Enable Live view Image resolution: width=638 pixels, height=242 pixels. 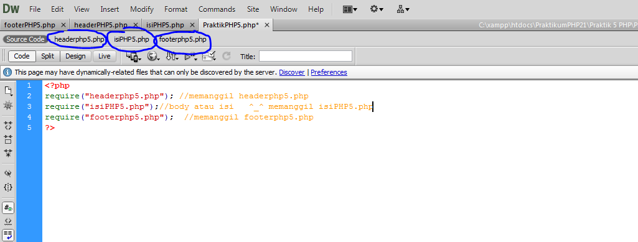coord(104,56)
